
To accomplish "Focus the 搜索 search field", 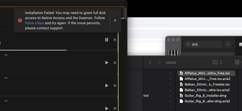I will (x=203, y=44).
